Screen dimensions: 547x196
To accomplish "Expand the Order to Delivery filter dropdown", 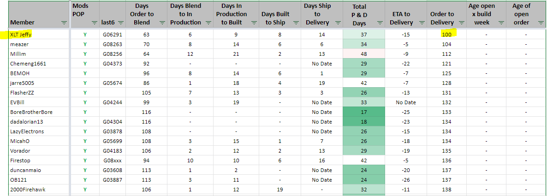I will click(x=462, y=23).
